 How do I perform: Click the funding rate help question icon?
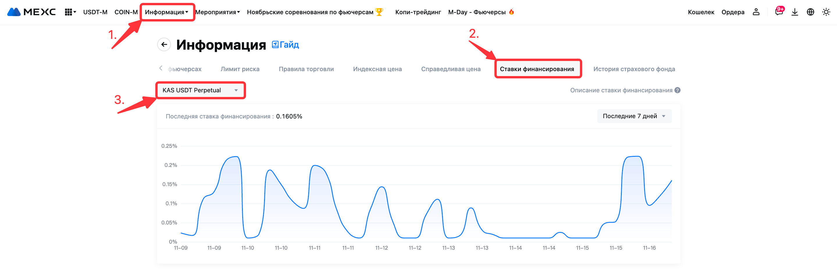[677, 90]
